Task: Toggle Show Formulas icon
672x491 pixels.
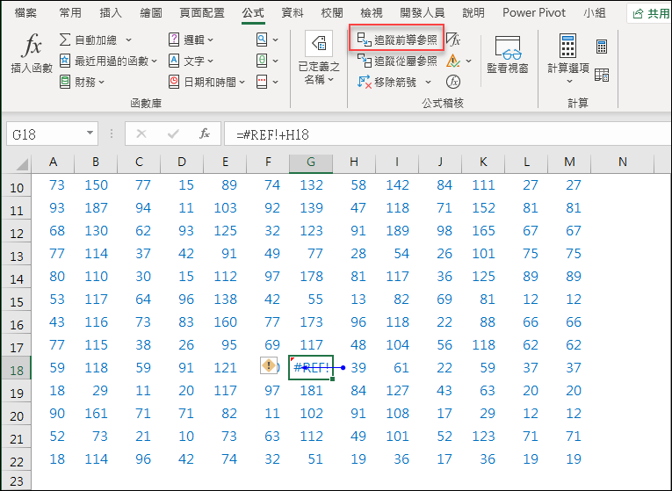Action: coord(453,40)
